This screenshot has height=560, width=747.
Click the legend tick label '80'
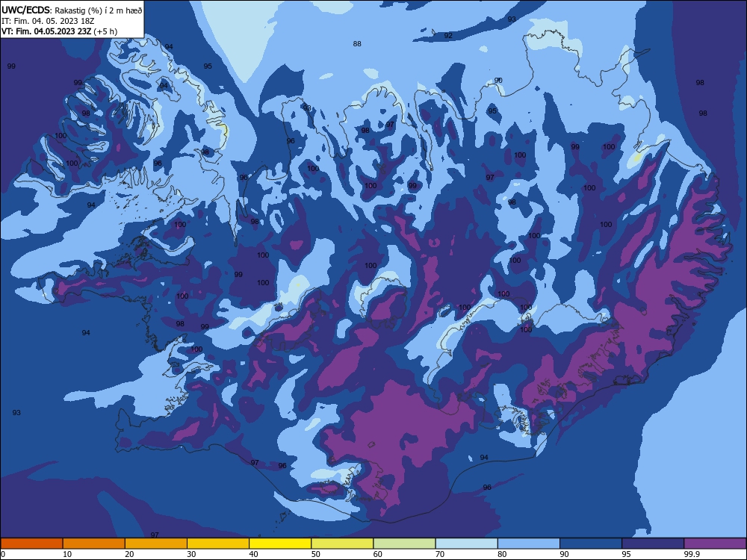[x=502, y=554]
